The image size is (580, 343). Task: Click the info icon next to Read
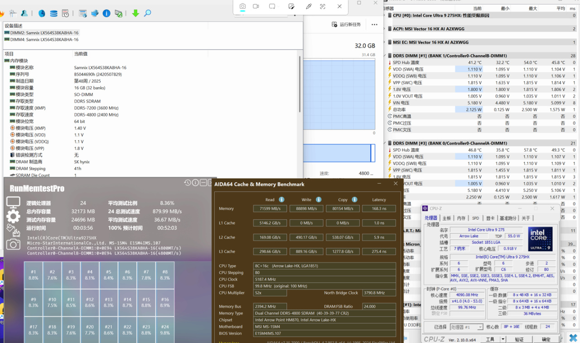pyautogui.click(x=281, y=200)
